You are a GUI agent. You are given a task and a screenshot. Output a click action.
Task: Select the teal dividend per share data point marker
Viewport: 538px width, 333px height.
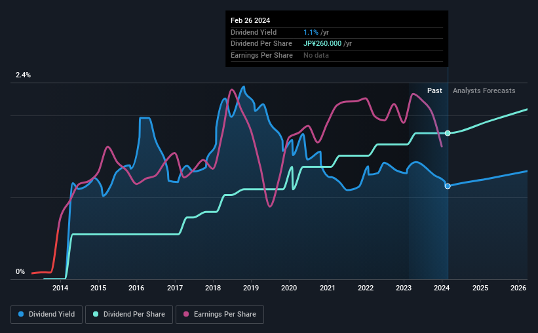click(448, 133)
